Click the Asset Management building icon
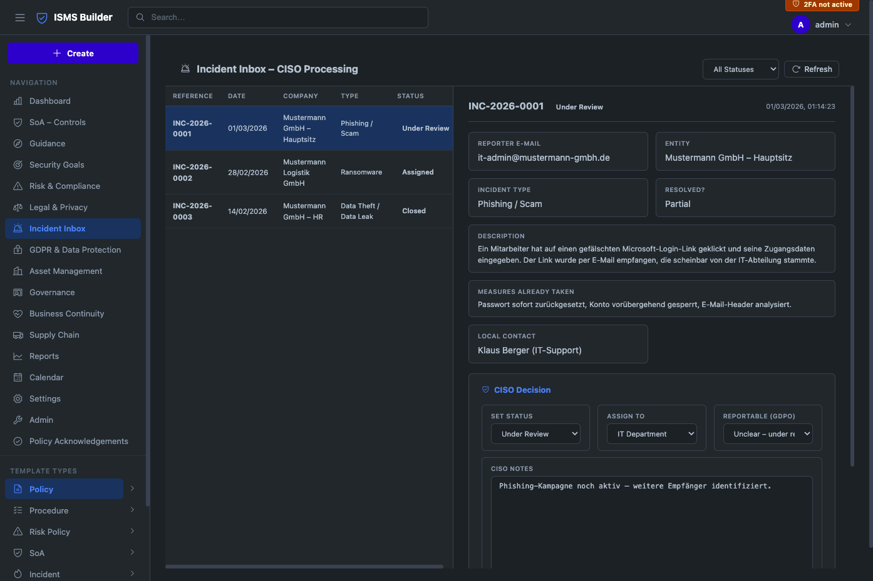 pyautogui.click(x=18, y=271)
